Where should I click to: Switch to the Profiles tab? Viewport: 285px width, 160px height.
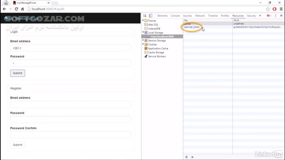[x=225, y=16]
